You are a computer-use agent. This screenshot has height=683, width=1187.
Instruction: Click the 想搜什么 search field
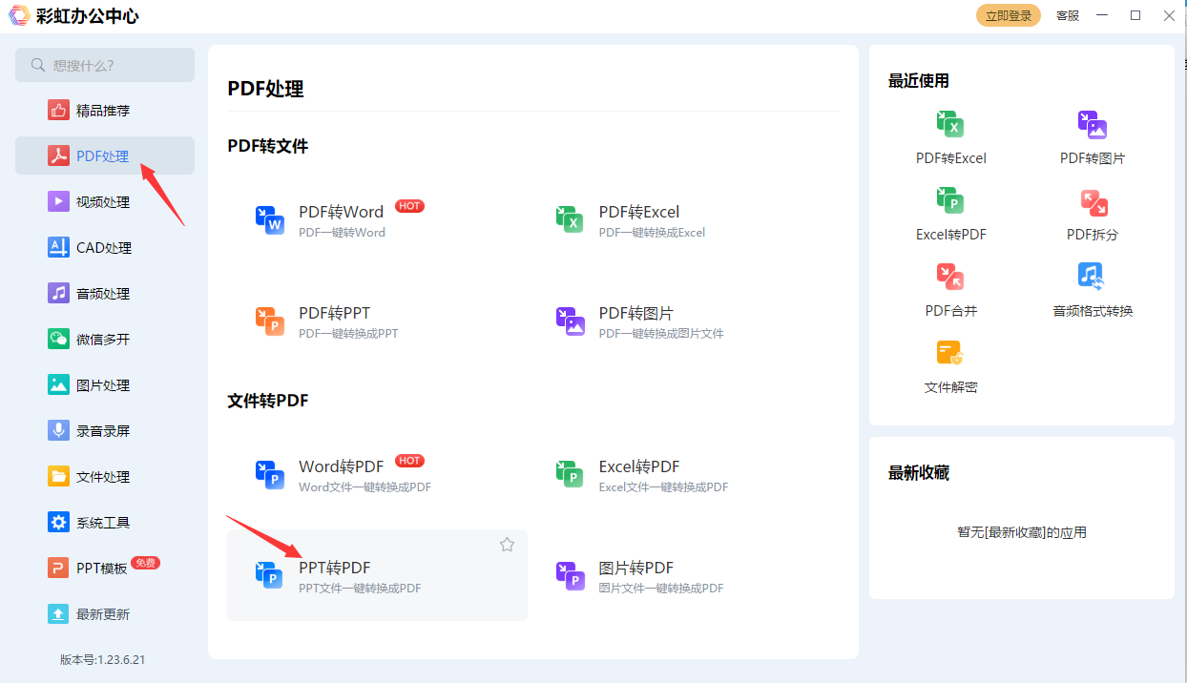tap(105, 65)
